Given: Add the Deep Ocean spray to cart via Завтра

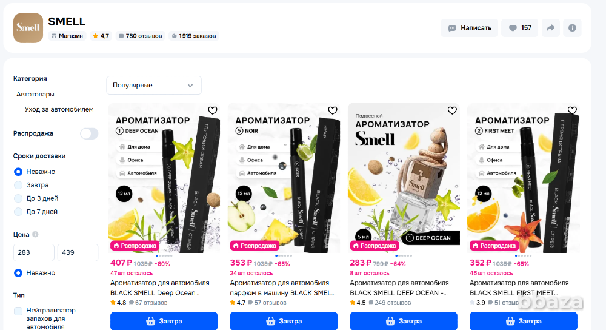Looking at the screenshot, I should click(164, 321).
